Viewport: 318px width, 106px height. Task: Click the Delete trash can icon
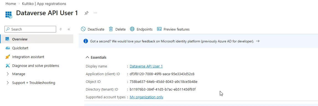tap(111, 29)
